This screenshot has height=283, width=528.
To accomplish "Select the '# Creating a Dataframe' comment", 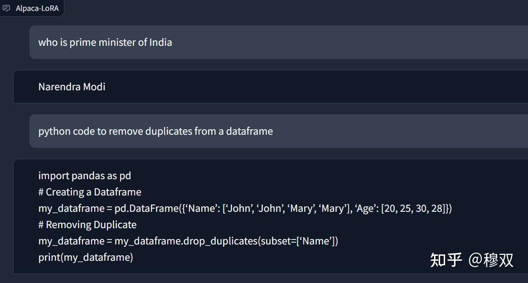I will tap(90, 192).
